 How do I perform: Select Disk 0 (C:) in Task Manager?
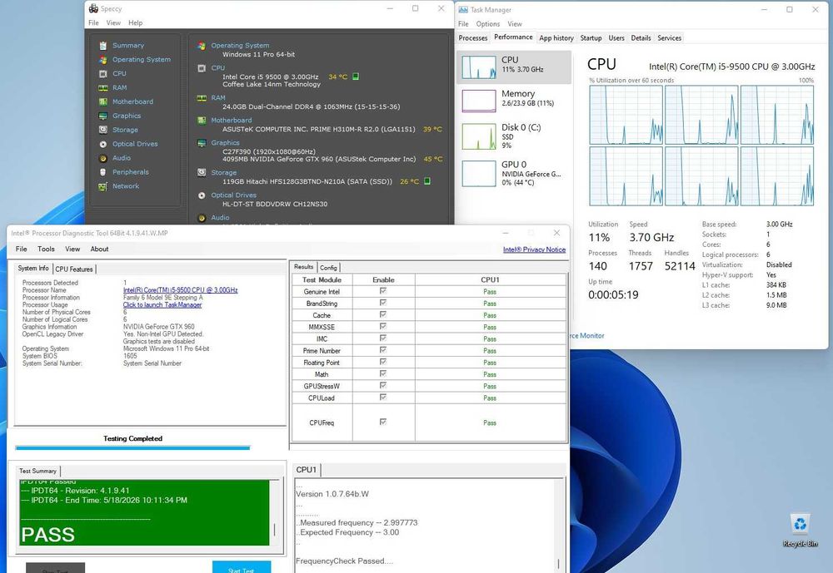(x=514, y=136)
